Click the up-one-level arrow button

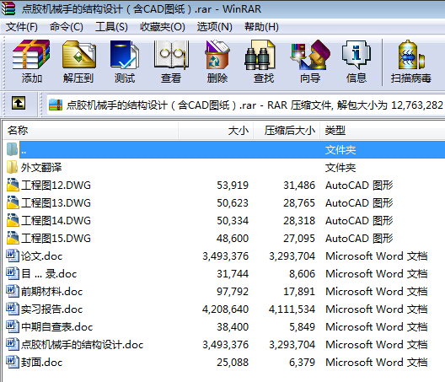[19, 103]
